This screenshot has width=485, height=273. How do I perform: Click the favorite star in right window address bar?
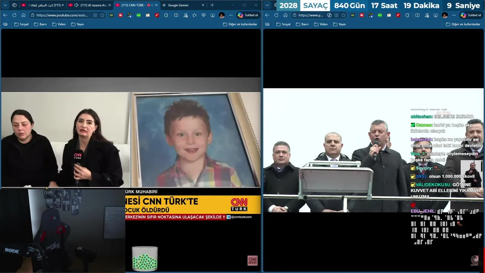pos(343,15)
